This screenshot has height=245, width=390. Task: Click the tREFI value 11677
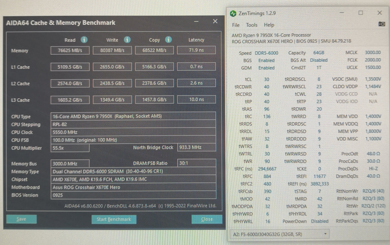tap(320, 176)
